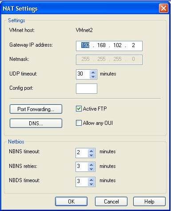The height and width of the screenshot is (211, 171).
Task: Increase UDP timeout with up arrow
Action: click(x=93, y=72)
